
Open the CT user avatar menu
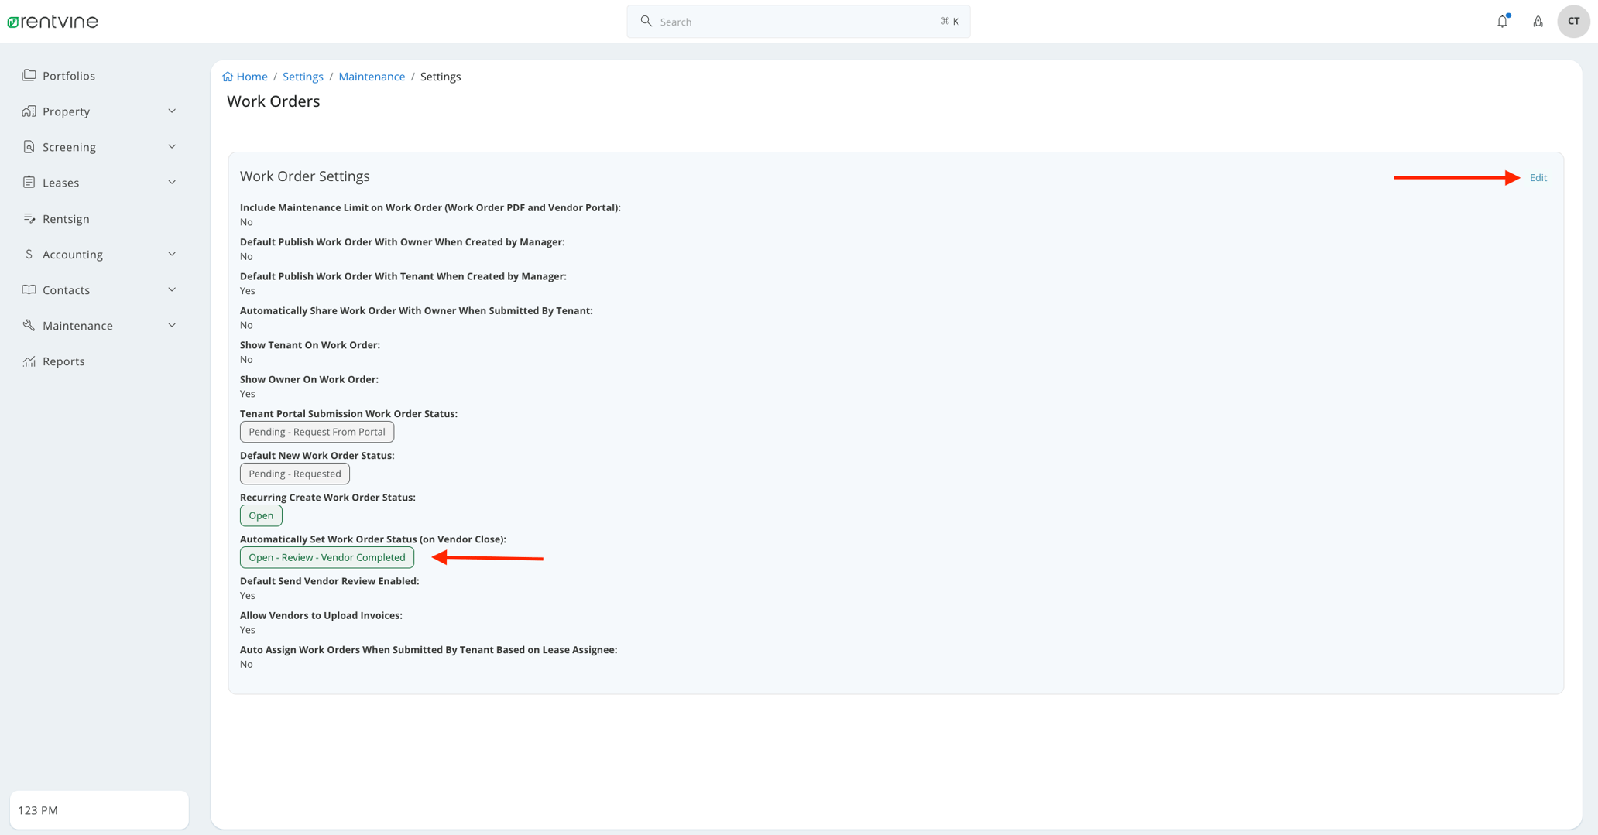click(x=1573, y=21)
